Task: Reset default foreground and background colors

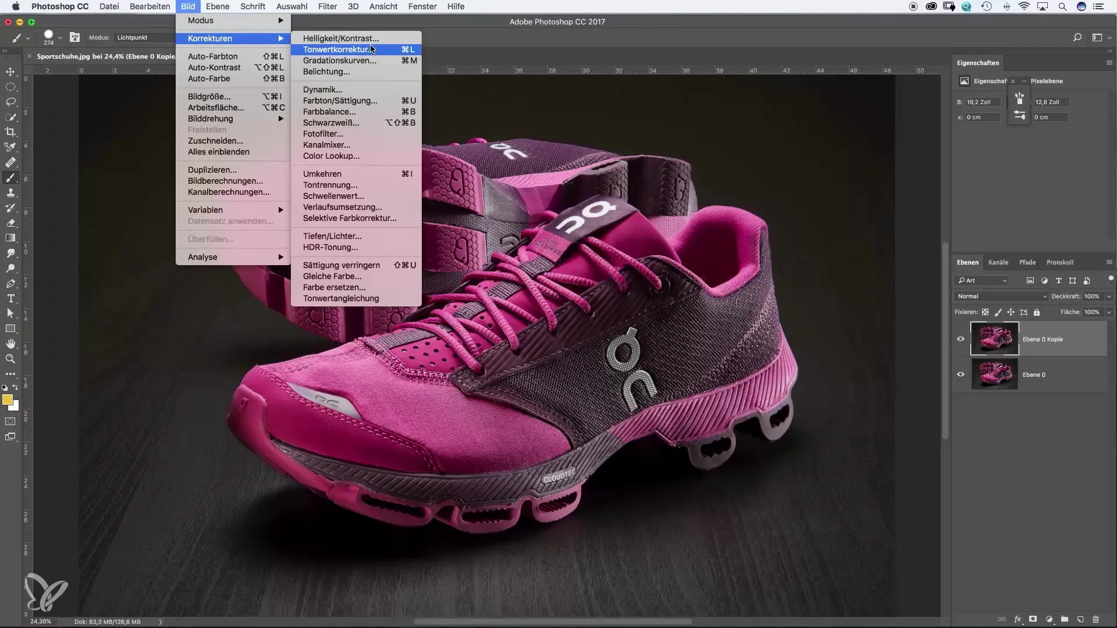Action: 5,387
